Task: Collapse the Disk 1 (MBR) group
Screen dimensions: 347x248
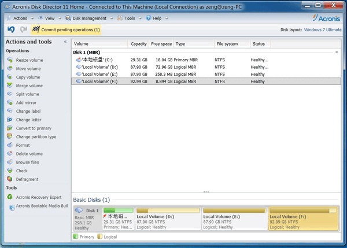Action: 337,52
